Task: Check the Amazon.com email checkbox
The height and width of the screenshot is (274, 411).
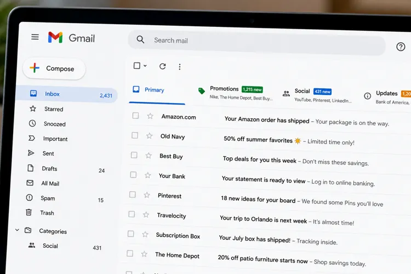Action: 135,116
